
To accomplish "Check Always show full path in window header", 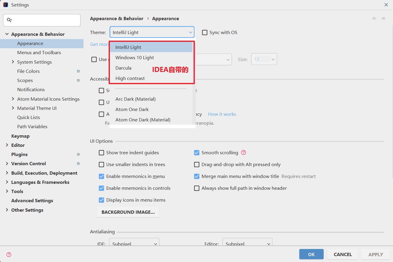I will click(x=197, y=188).
